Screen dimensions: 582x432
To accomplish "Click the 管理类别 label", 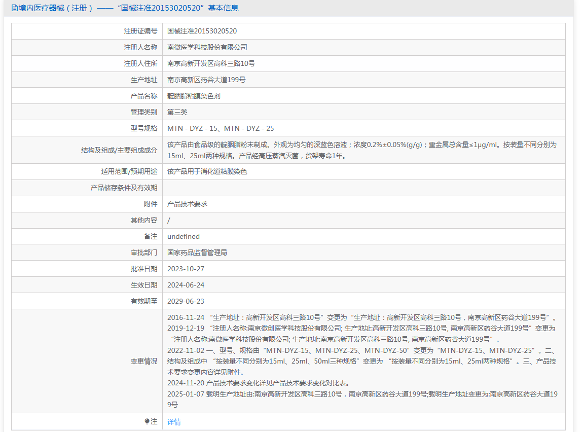I will 144,112.
